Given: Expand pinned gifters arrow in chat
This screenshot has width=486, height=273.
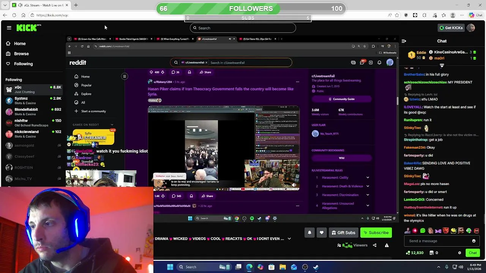Looking at the screenshot, I should click(x=442, y=66).
